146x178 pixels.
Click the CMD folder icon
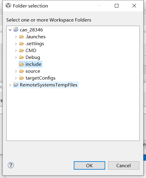click(22, 51)
